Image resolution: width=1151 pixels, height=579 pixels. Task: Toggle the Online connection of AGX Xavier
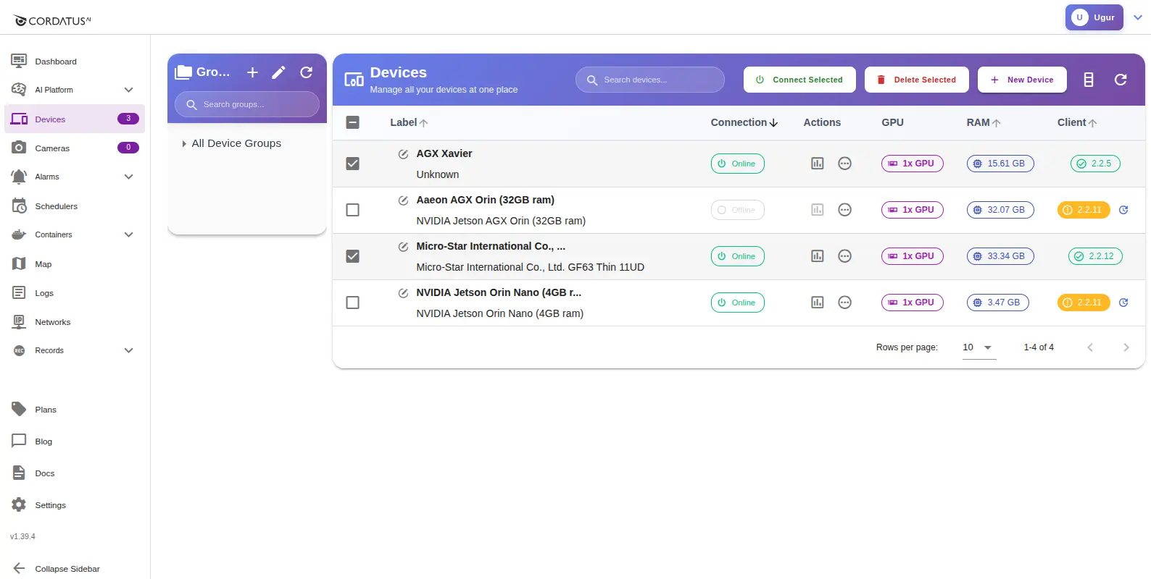[737, 164]
